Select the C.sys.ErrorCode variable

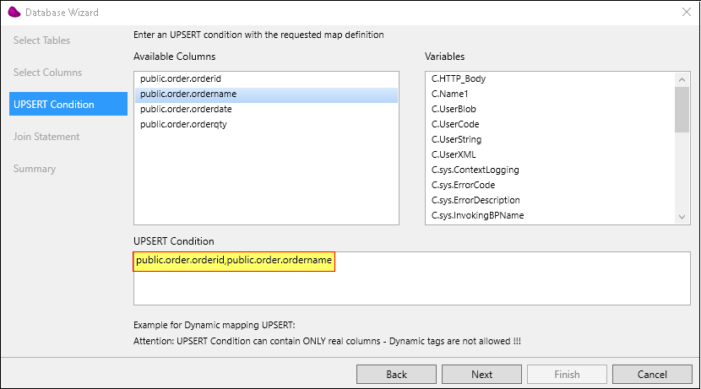[550, 185]
